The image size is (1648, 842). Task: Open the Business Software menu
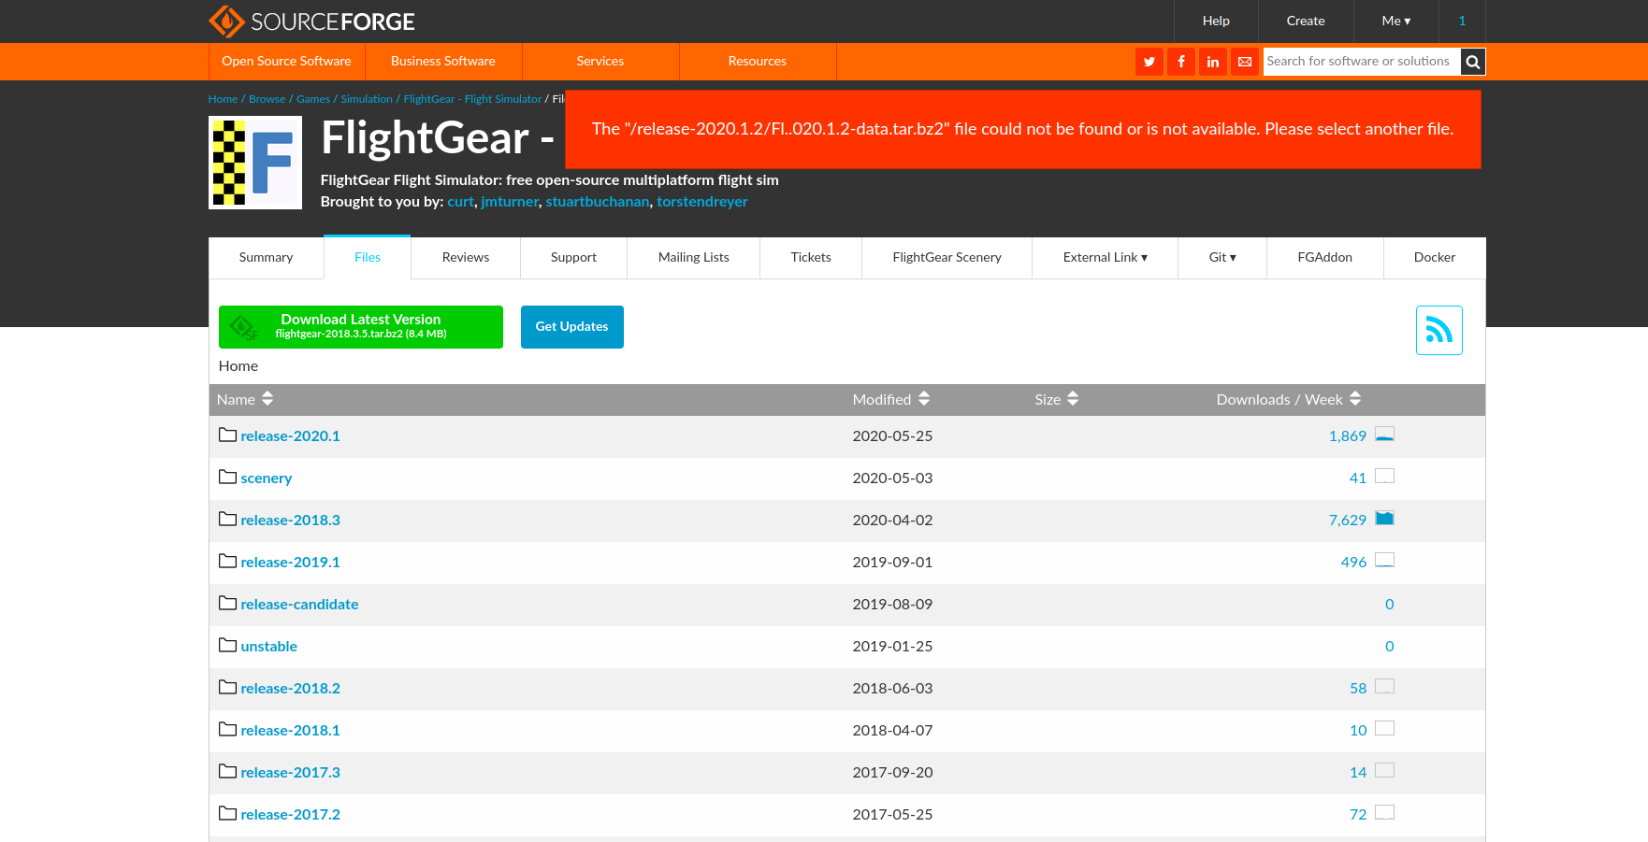pyautogui.click(x=443, y=61)
